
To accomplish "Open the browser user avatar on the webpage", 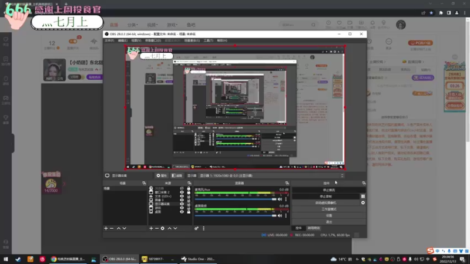I will pos(401,25).
